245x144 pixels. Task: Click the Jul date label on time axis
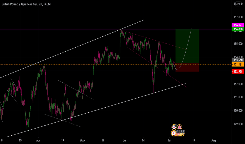click(169, 140)
